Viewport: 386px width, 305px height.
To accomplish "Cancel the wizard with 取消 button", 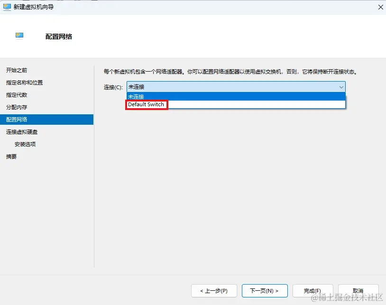I will pyautogui.click(x=358, y=291).
